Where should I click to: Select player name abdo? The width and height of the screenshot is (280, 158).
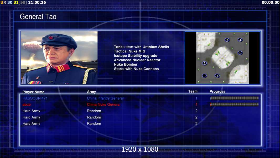click(x=27, y=105)
